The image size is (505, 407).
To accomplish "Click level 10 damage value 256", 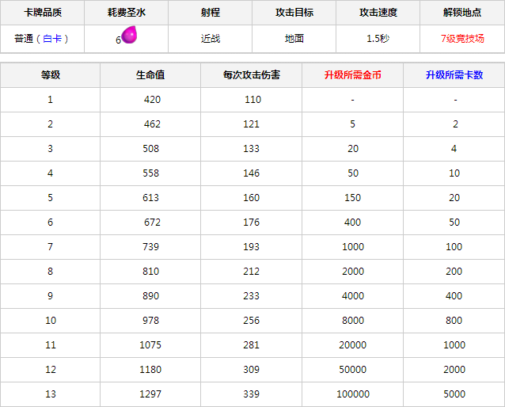I will (x=251, y=321).
